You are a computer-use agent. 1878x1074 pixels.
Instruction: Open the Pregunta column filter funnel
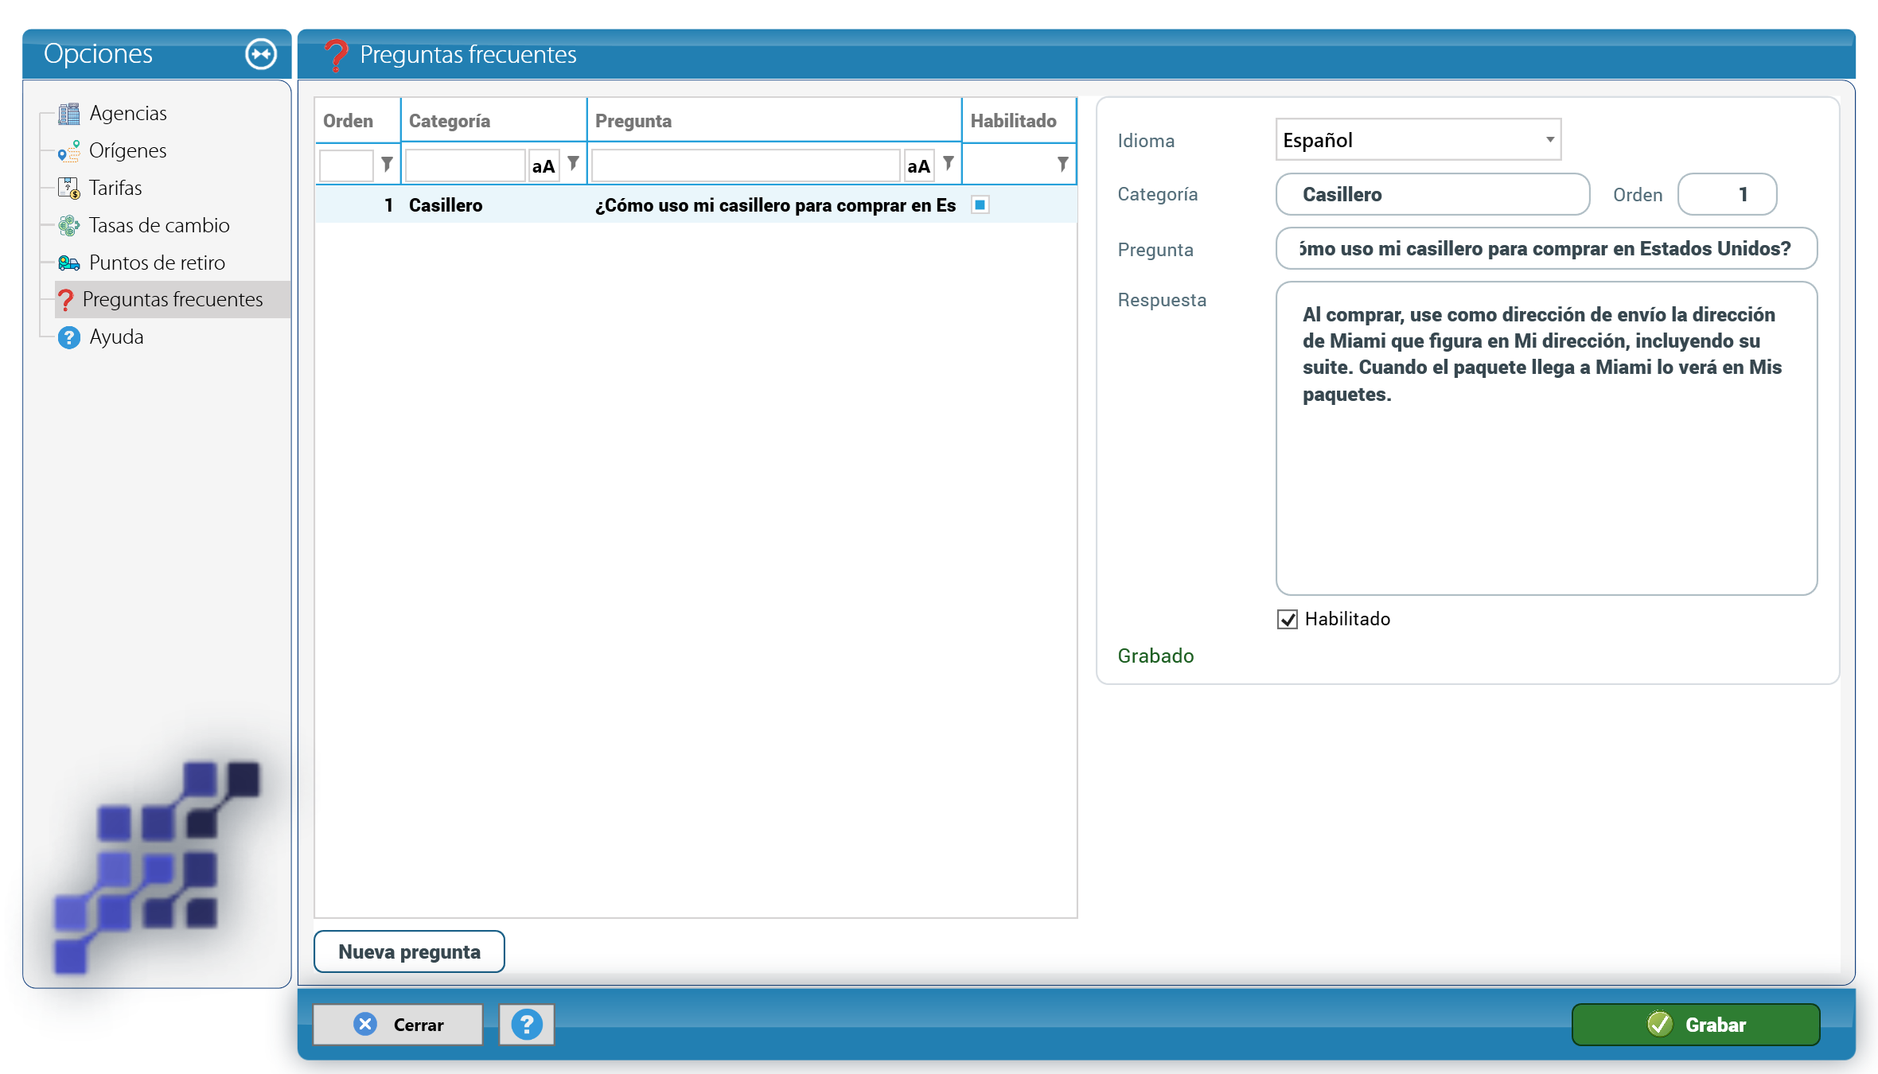pos(948,164)
